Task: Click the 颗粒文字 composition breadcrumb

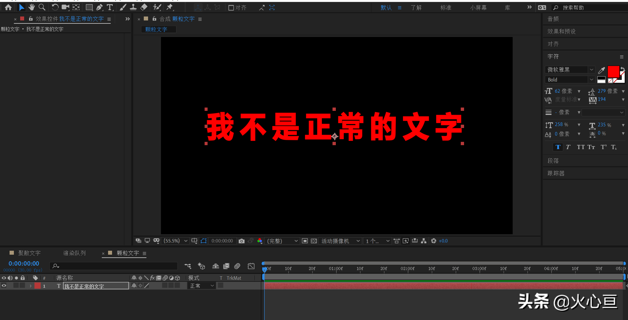Action: click(x=156, y=29)
